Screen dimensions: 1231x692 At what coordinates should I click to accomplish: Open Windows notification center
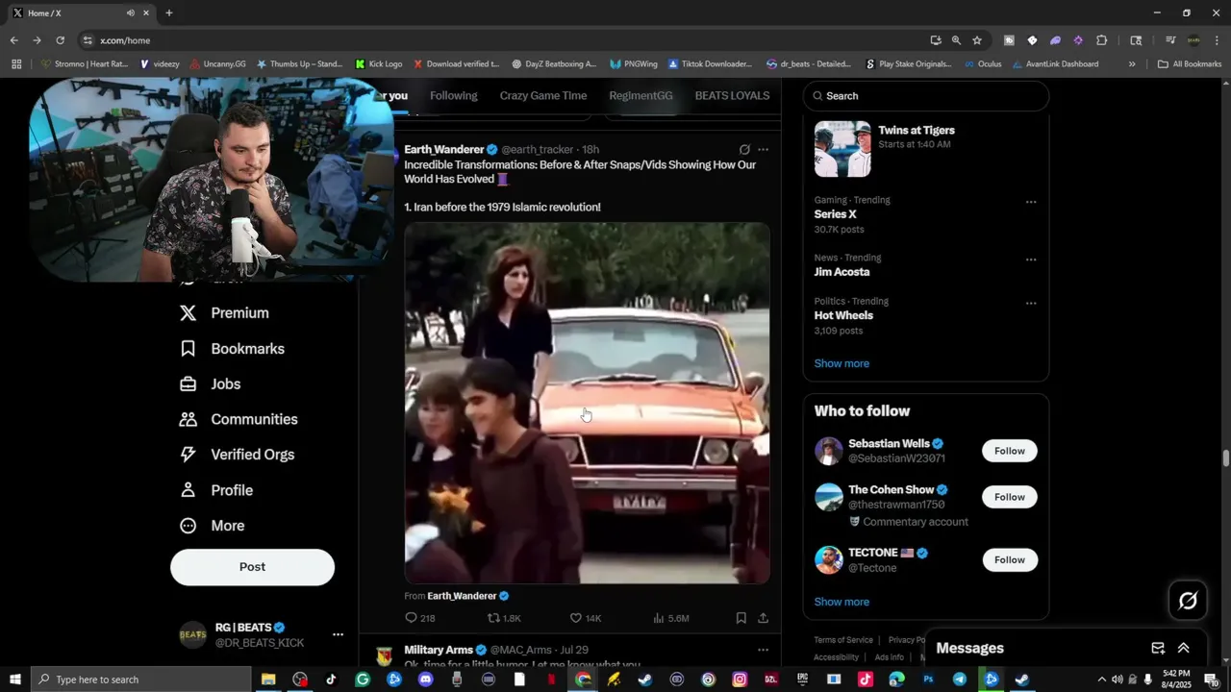(1211, 680)
